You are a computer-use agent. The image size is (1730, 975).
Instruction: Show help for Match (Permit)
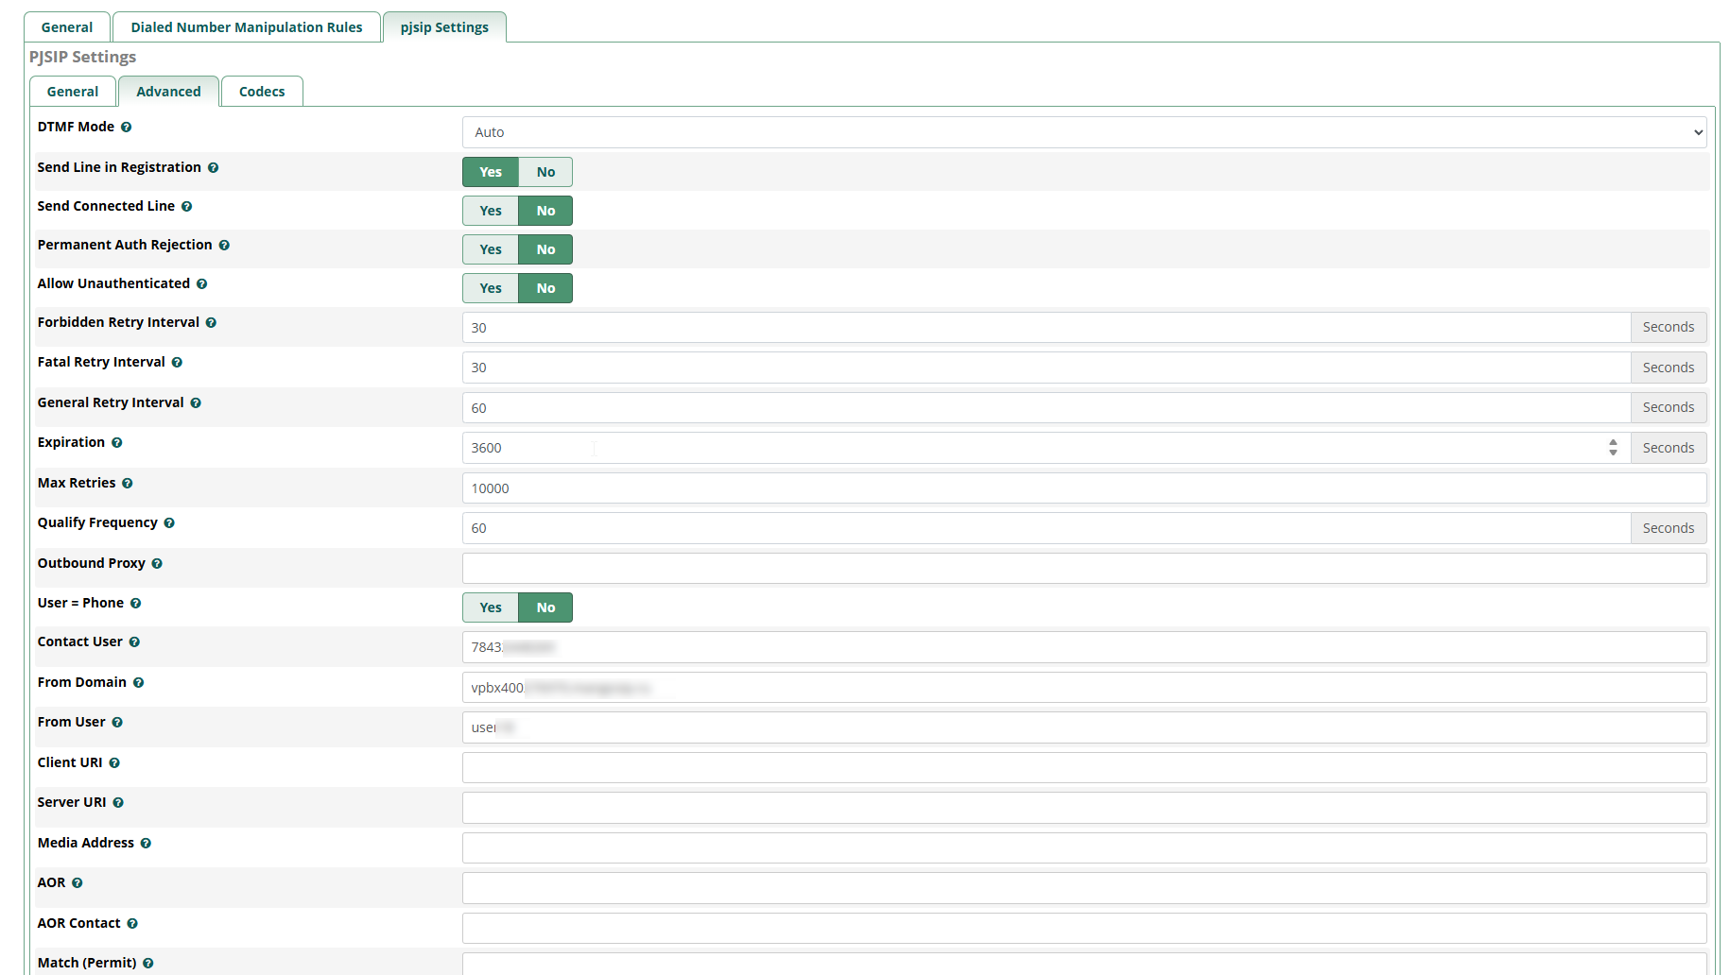pyautogui.click(x=148, y=964)
